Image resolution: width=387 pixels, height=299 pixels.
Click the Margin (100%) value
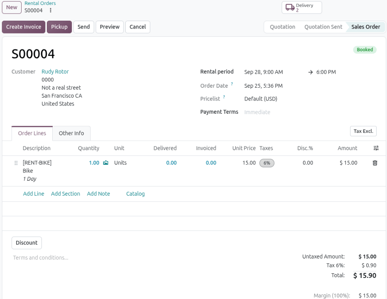point(367,296)
